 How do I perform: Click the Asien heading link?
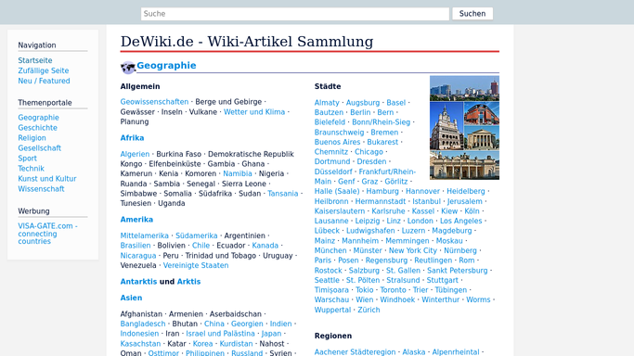(131, 298)
